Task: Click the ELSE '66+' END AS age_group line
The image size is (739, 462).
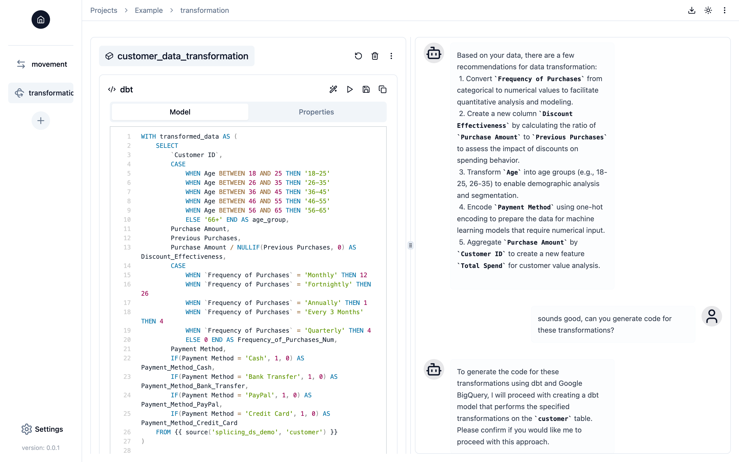Action: pos(237,219)
